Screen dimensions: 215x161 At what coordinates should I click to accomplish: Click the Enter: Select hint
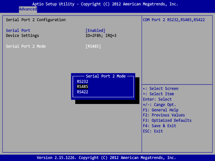157,99
